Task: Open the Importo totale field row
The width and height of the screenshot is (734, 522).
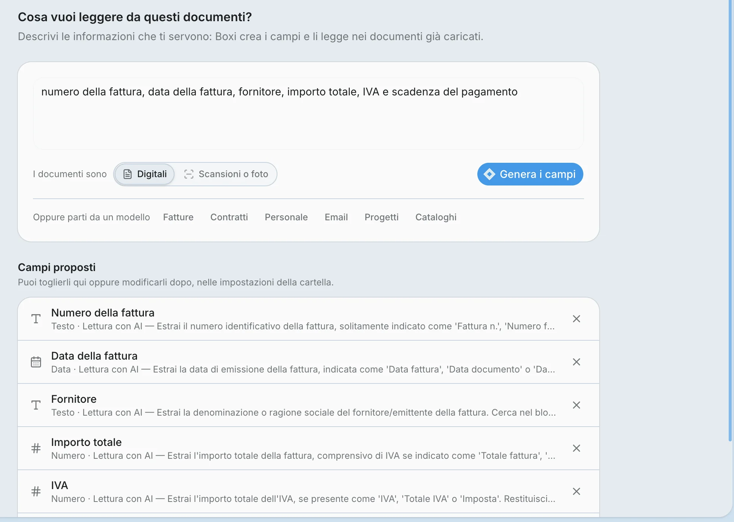Action: click(x=308, y=448)
